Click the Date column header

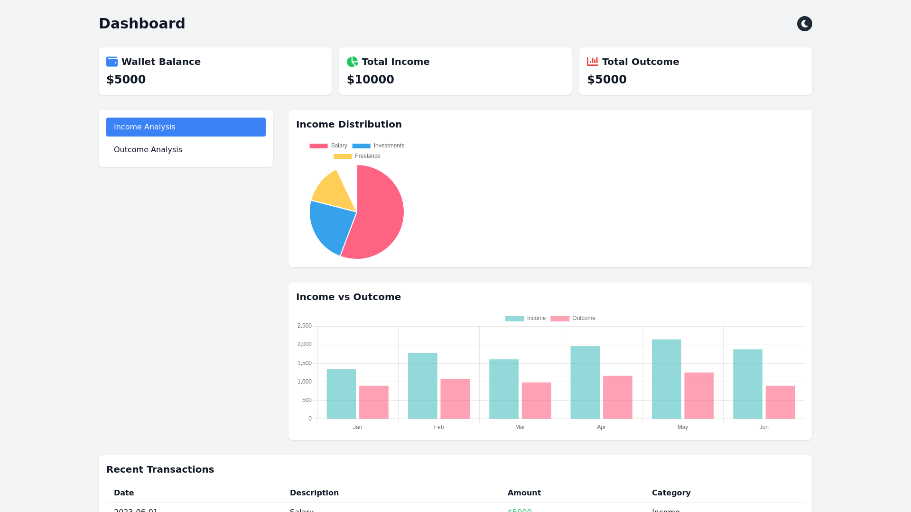pyautogui.click(x=124, y=493)
